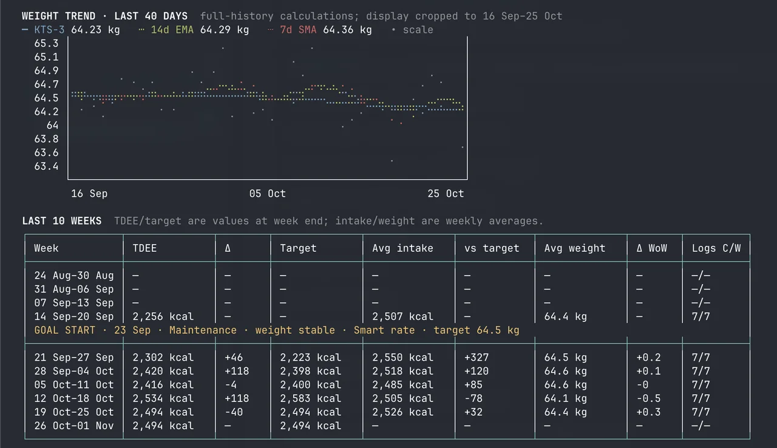Click the Avg weight column header
Viewport: 777px width, 448px height.
click(575, 248)
